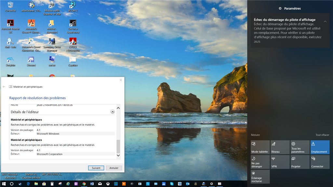Enable Ne pas déranger quick action

pyautogui.click(x=260, y=162)
